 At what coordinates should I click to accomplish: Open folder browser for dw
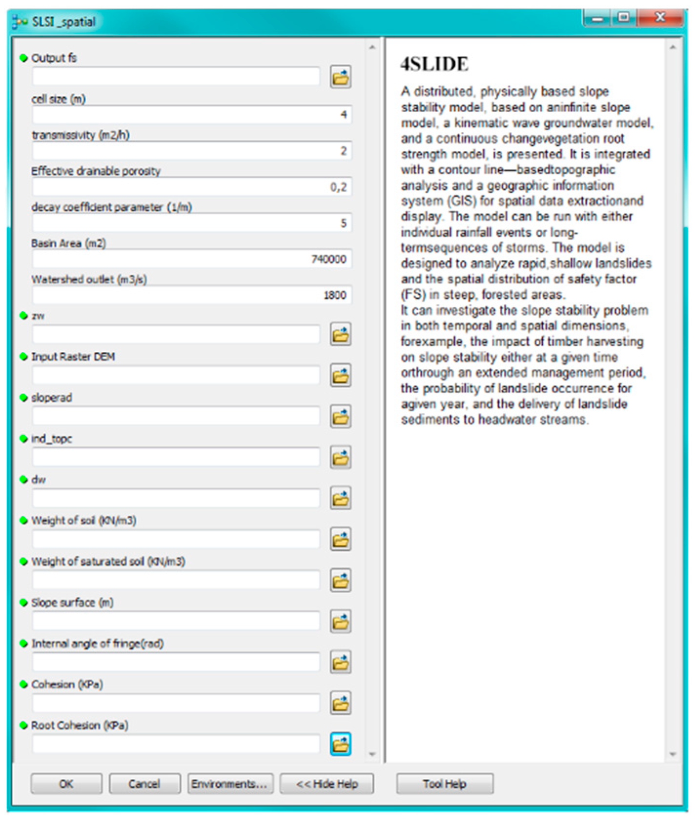(x=341, y=498)
